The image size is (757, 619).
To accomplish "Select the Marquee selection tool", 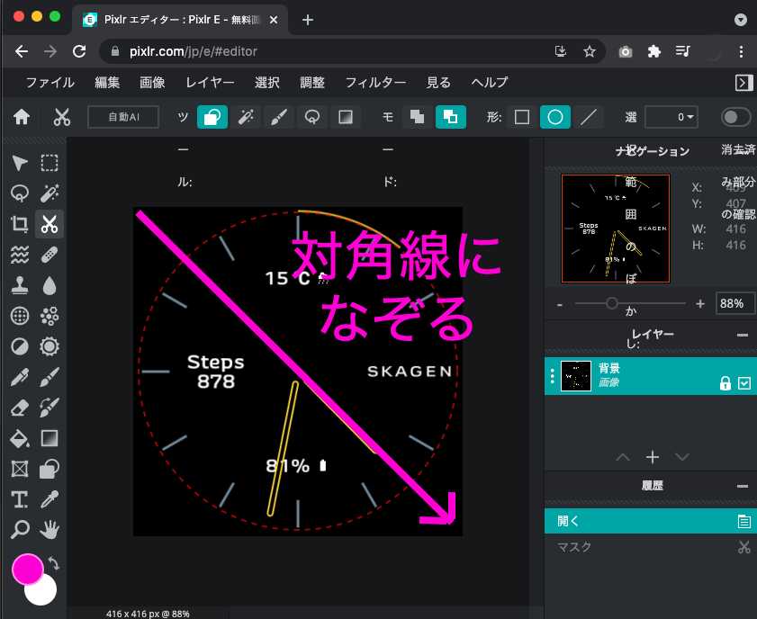I will (x=50, y=163).
